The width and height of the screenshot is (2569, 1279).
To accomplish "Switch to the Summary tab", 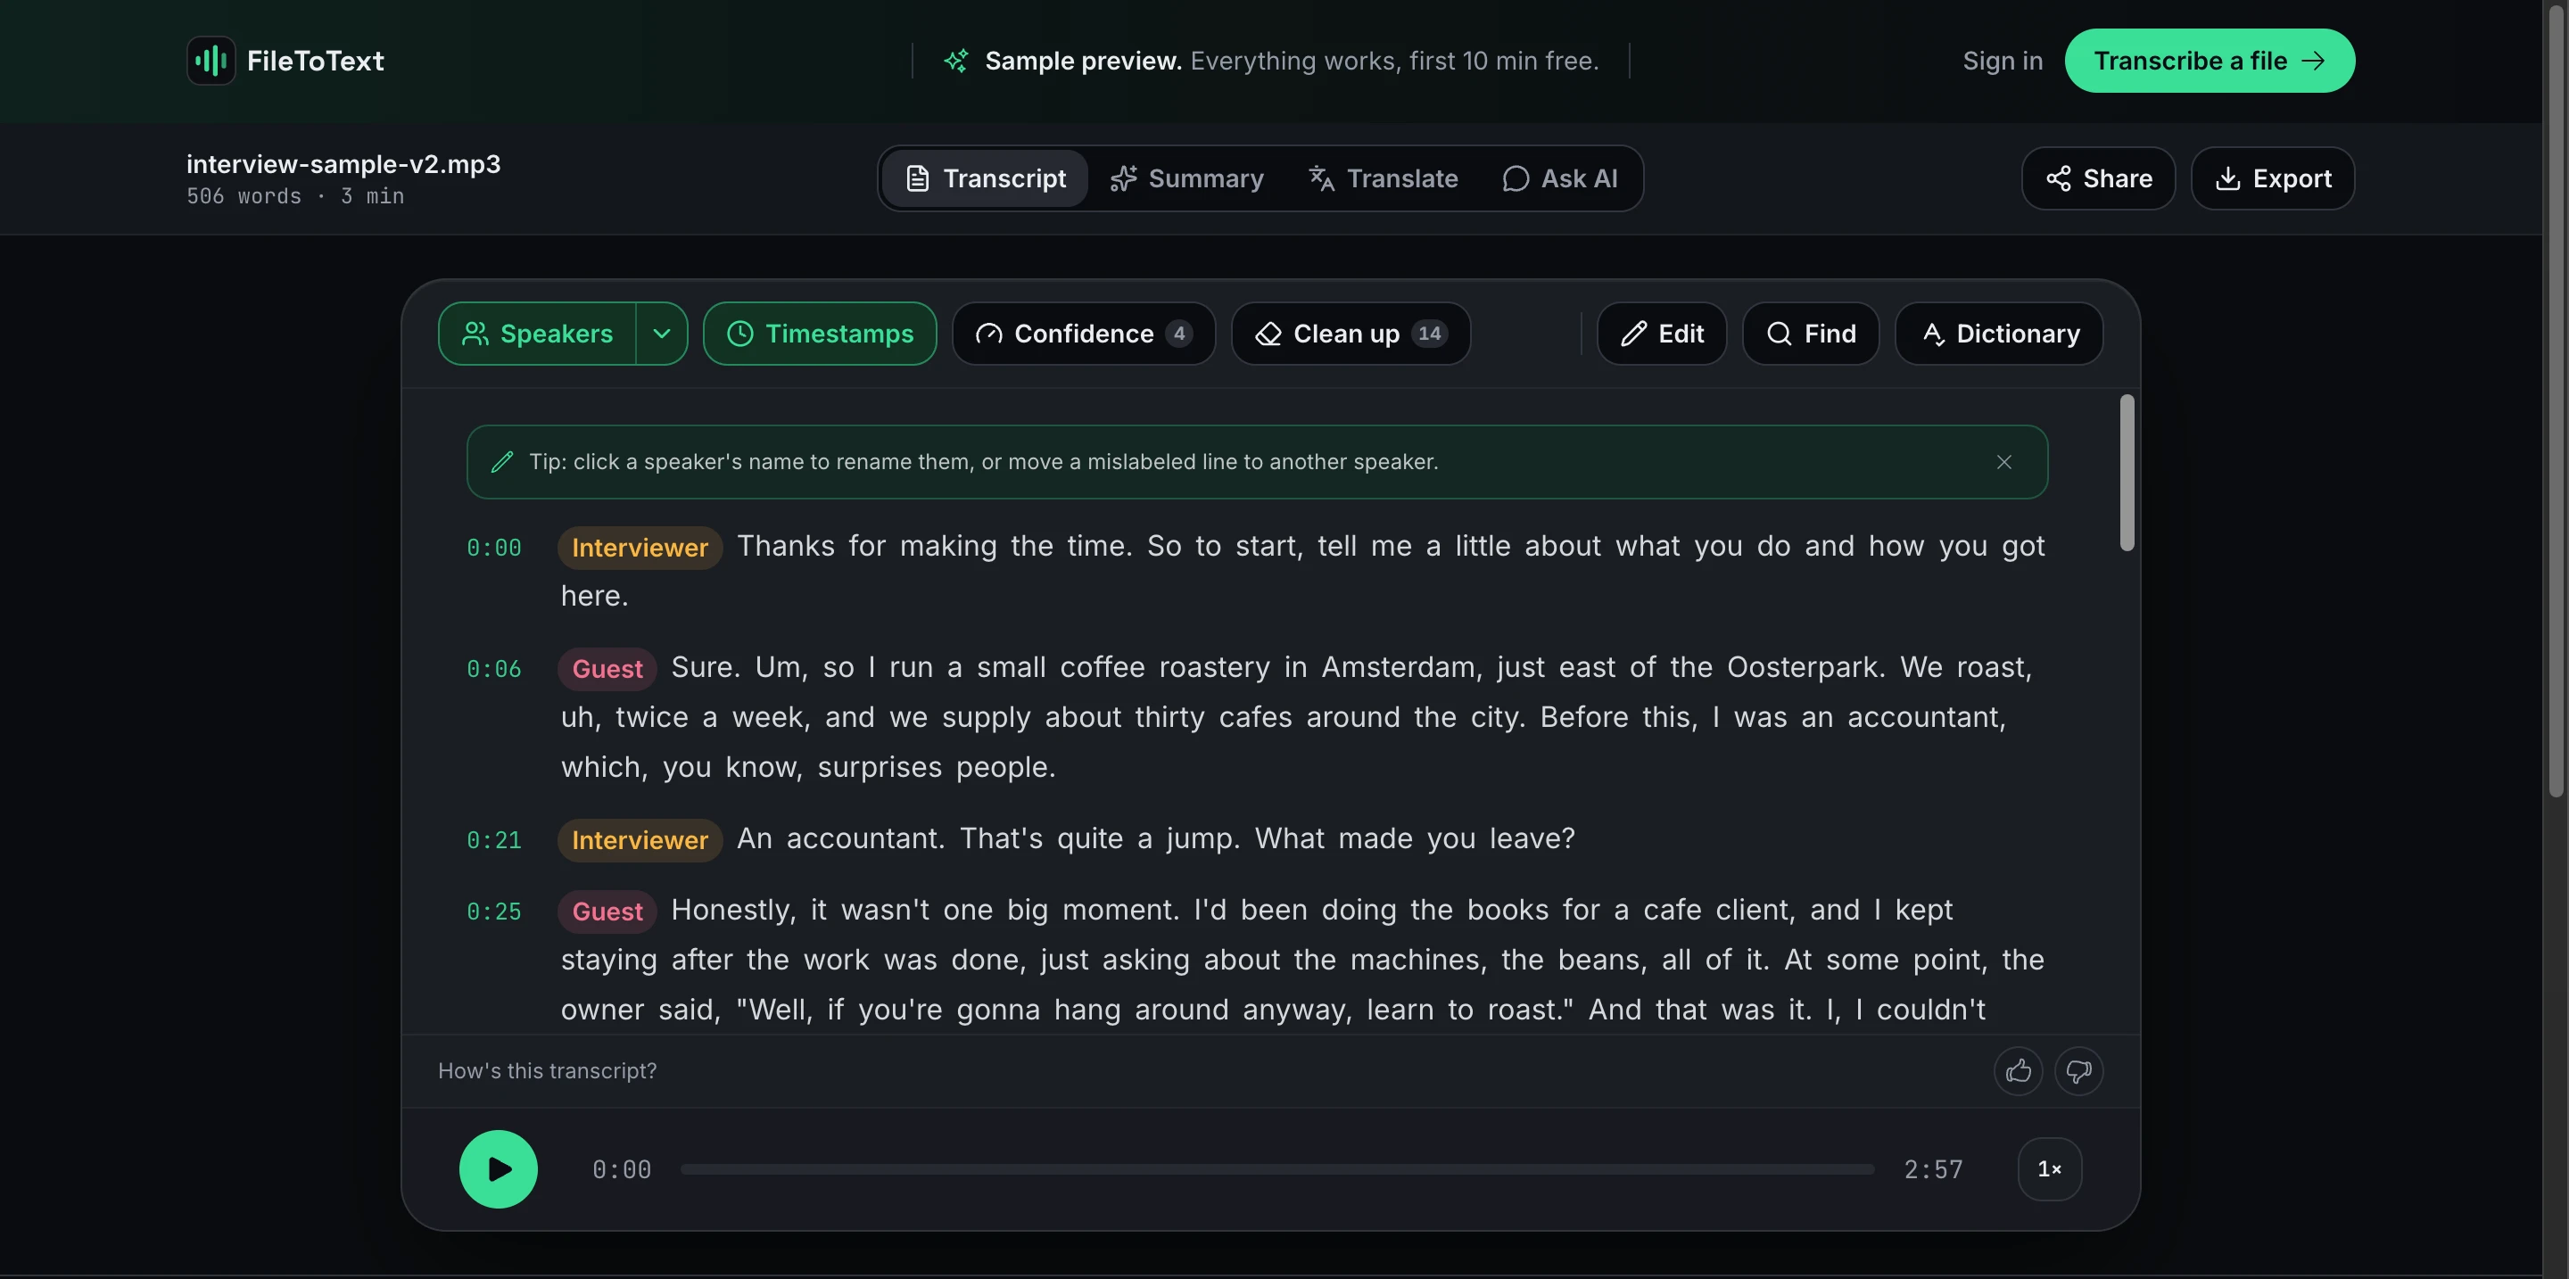I will pyautogui.click(x=1186, y=178).
